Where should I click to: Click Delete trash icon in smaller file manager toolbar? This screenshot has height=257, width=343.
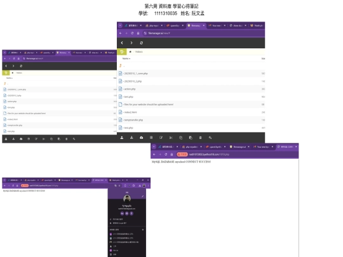[67, 139]
